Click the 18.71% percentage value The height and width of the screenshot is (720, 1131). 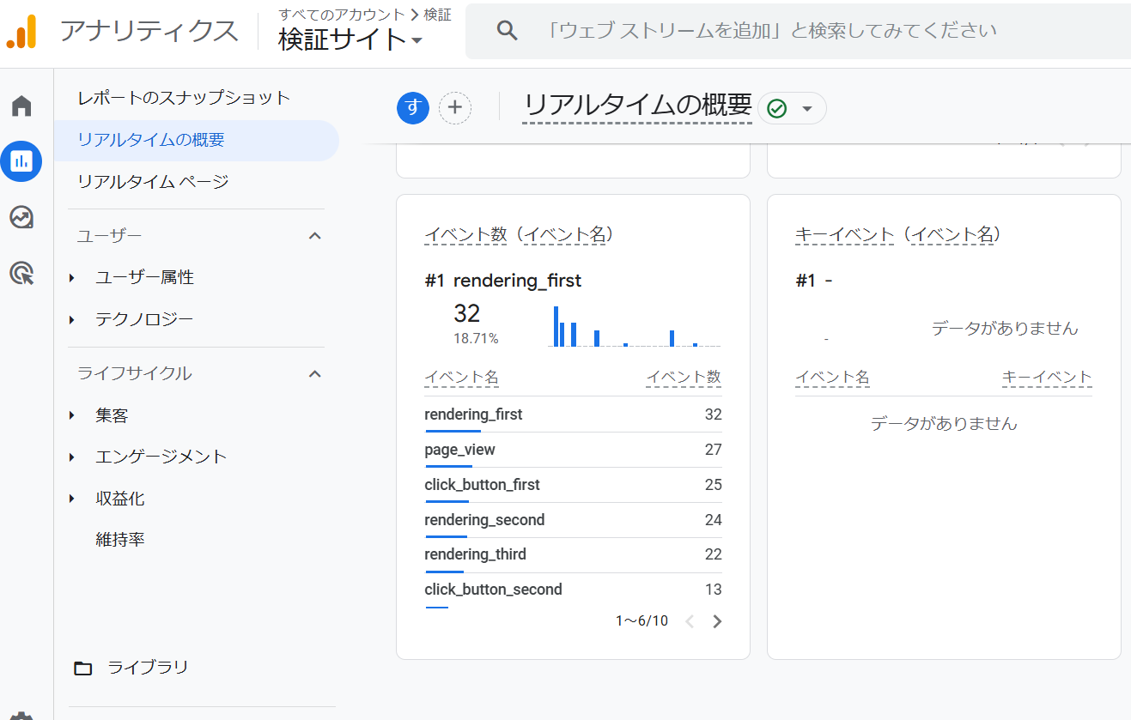(x=476, y=339)
